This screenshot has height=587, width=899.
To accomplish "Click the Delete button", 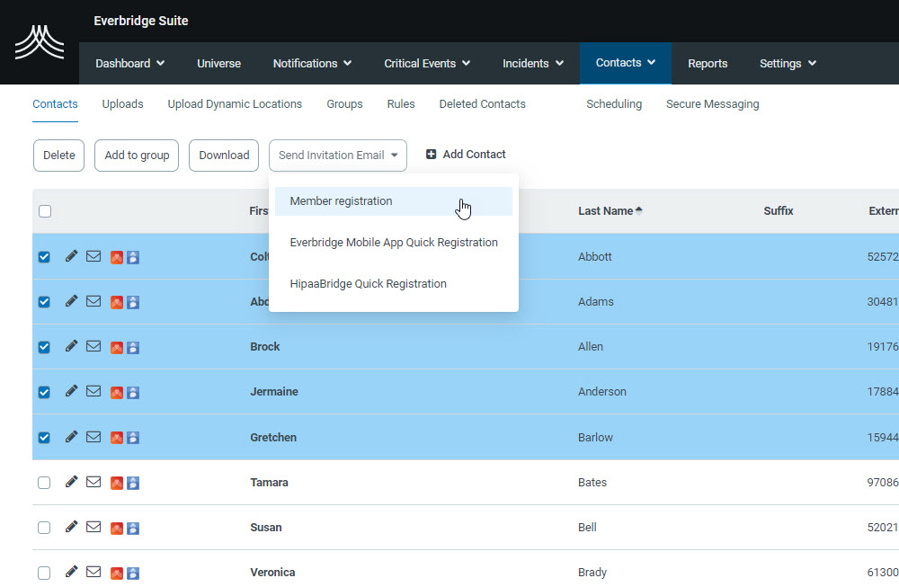I will point(59,156).
